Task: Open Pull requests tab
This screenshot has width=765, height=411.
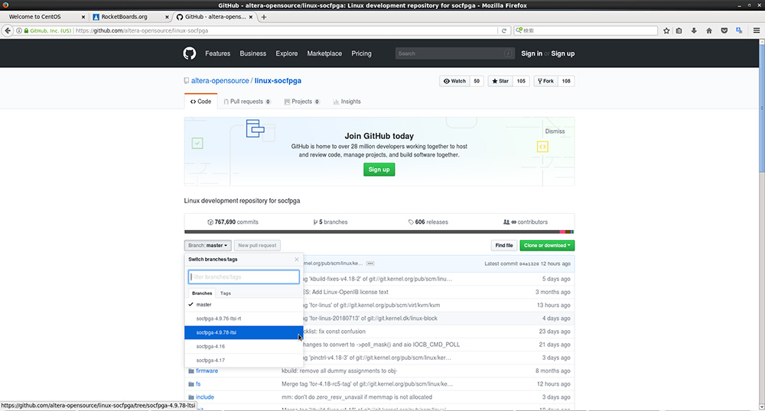Action: [247, 102]
